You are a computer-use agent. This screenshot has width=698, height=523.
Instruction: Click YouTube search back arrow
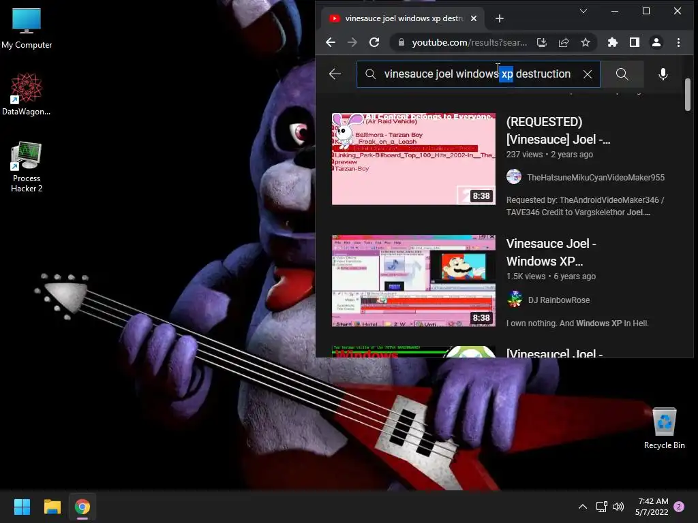(335, 74)
